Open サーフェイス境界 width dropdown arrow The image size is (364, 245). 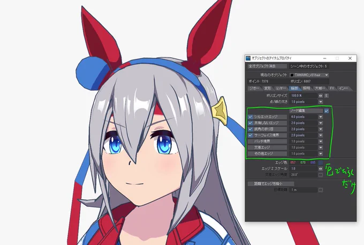click(321, 135)
